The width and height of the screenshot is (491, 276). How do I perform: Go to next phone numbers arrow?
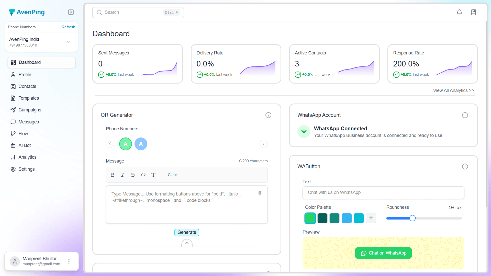[x=264, y=144]
